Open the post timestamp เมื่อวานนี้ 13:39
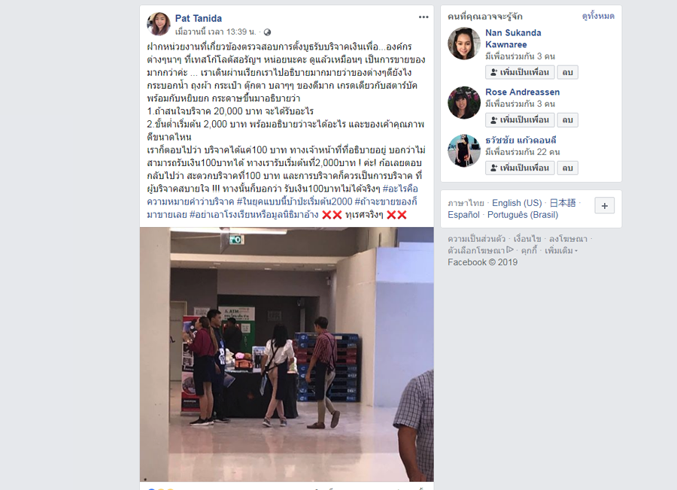Viewport: 677px width, 490px height. point(215,32)
